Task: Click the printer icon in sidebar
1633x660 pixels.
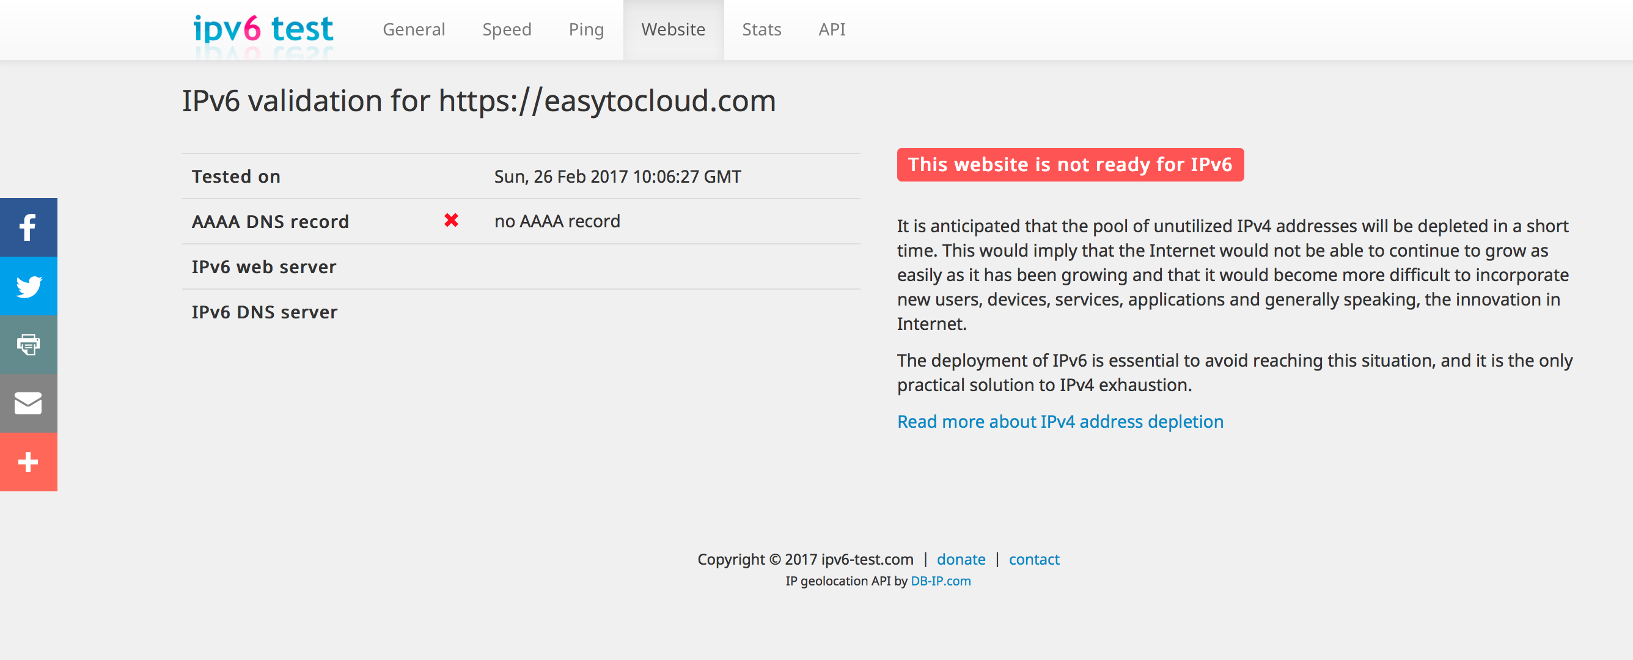Action: point(28,344)
